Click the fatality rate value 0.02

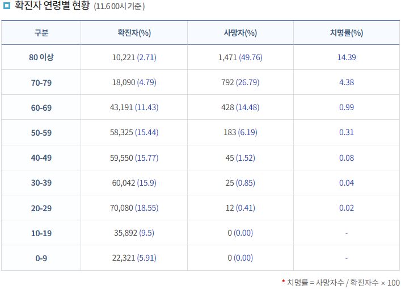[x=347, y=208]
